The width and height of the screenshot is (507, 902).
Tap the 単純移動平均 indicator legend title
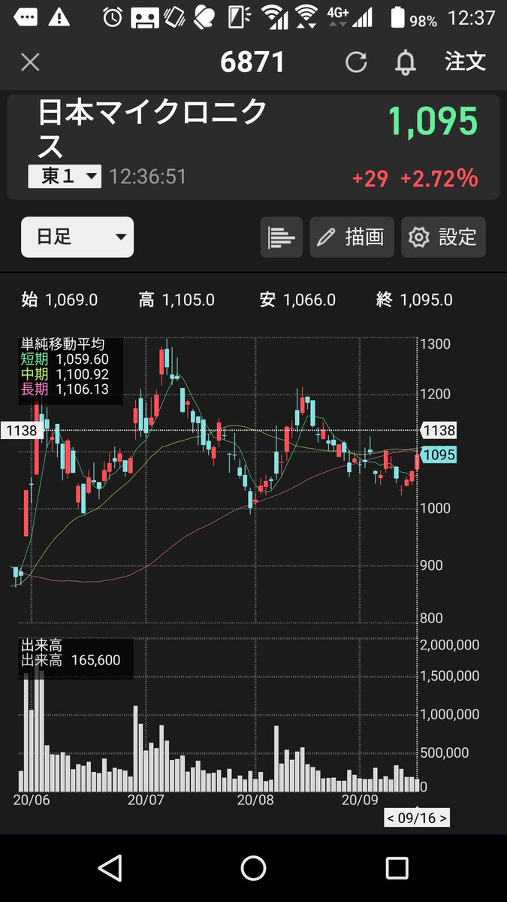(63, 345)
